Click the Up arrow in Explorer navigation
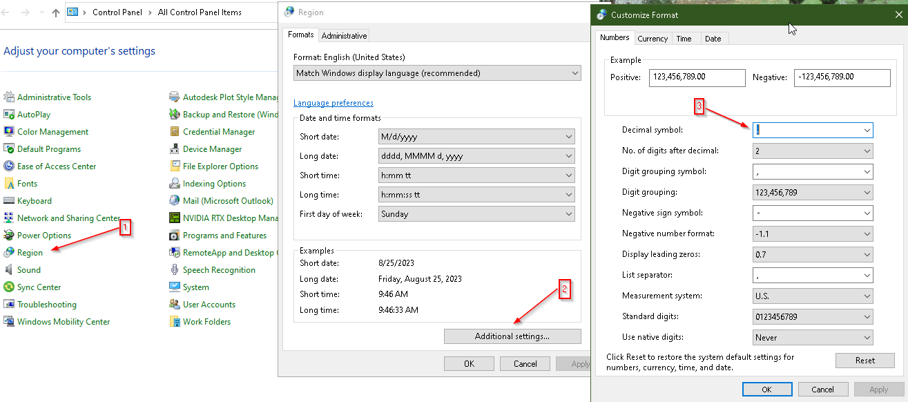Viewport: 908px width, 402px height. click(56, 12)
